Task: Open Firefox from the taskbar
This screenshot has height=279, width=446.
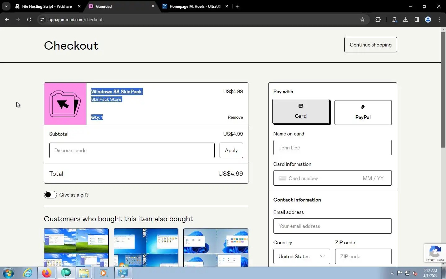Action: (47, 273)
